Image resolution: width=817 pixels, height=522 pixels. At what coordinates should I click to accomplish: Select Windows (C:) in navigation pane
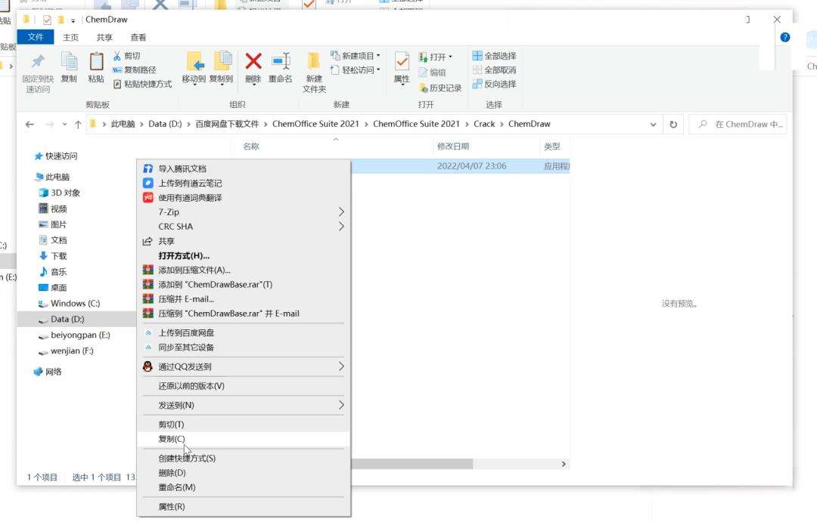tap(76, 304)
